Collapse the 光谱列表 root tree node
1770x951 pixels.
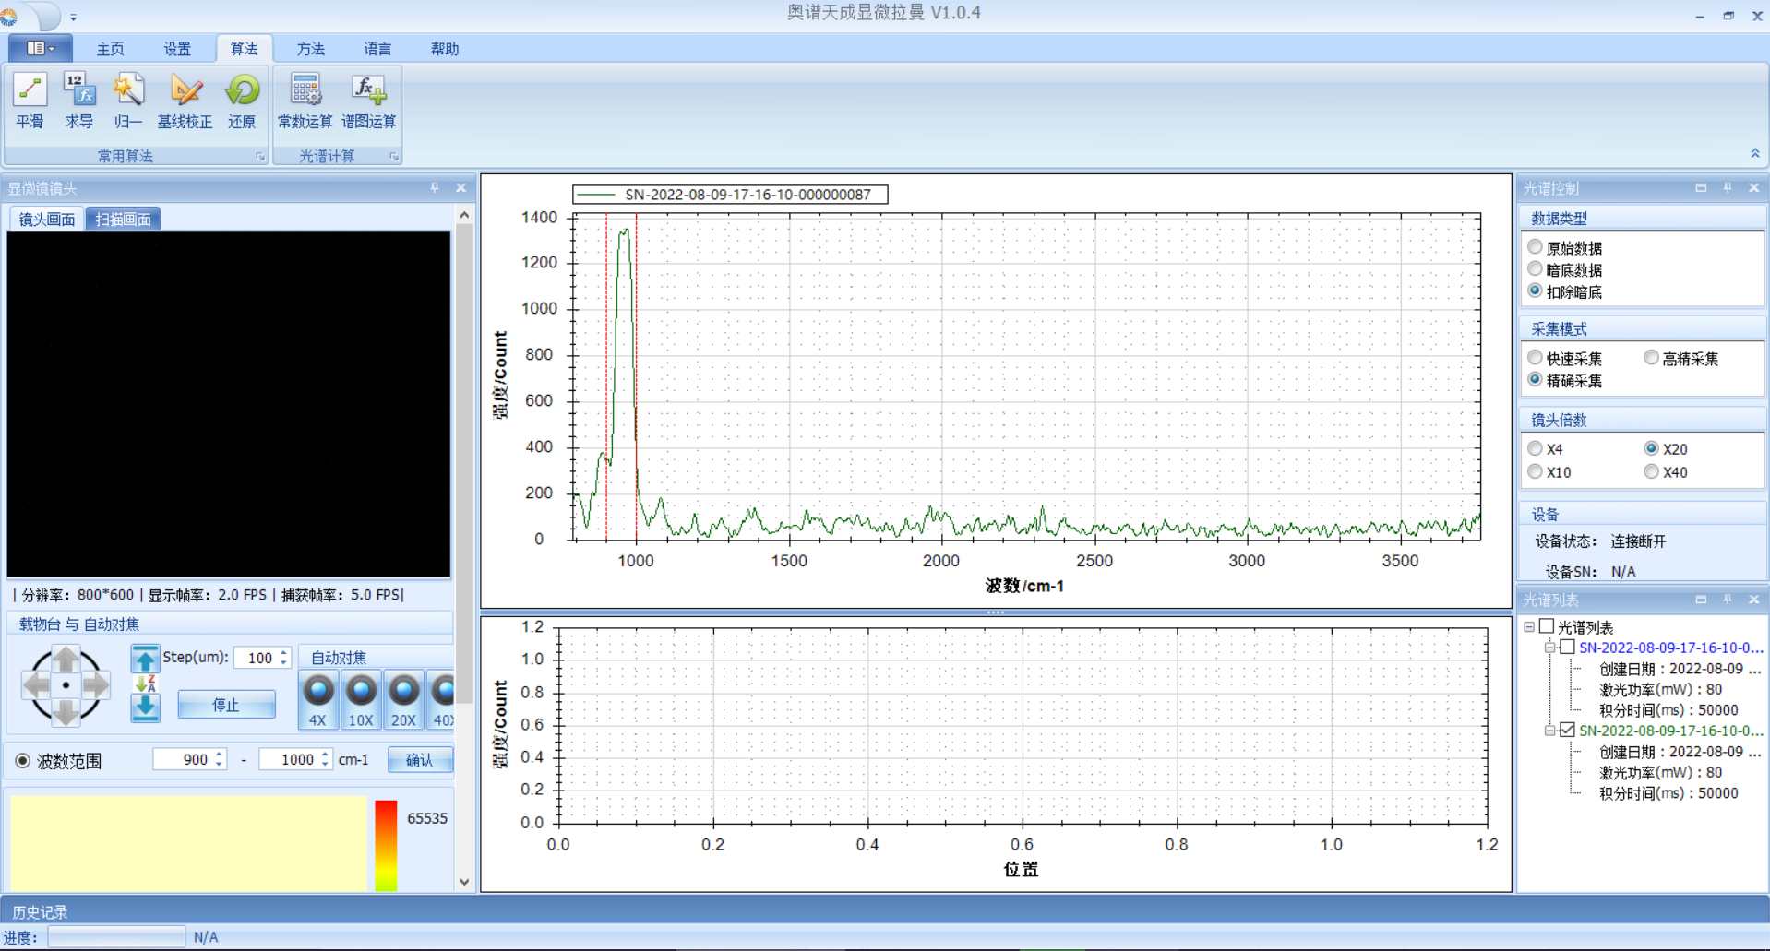[x=1529, y=626]
